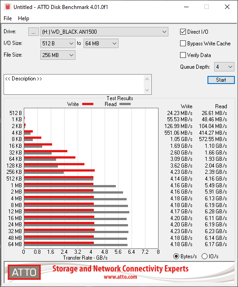Click the red Write legend swatch
The height and width of the screenshot is (287, 238).
point(88,104)
